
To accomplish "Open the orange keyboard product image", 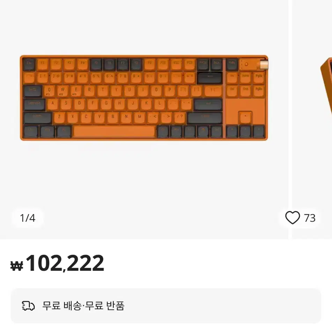I will point(144,98).
